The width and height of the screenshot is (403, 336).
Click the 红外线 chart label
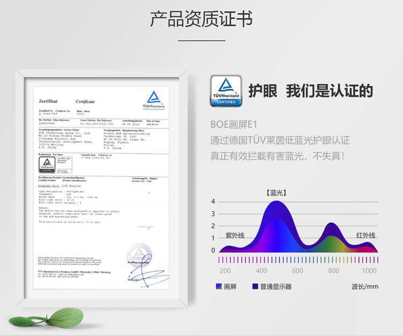click(x=366, y=236)
